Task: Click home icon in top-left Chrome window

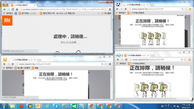Action: pyautogui.click(x=17, y=9)
